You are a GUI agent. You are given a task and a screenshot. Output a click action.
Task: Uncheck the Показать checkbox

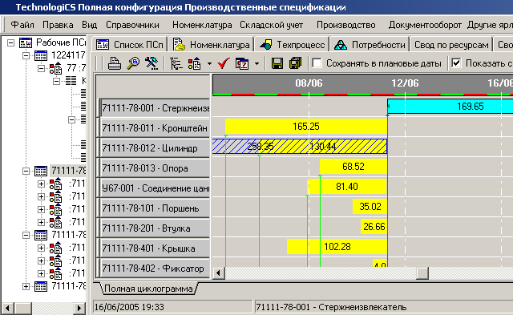click(x=456, y=63)
